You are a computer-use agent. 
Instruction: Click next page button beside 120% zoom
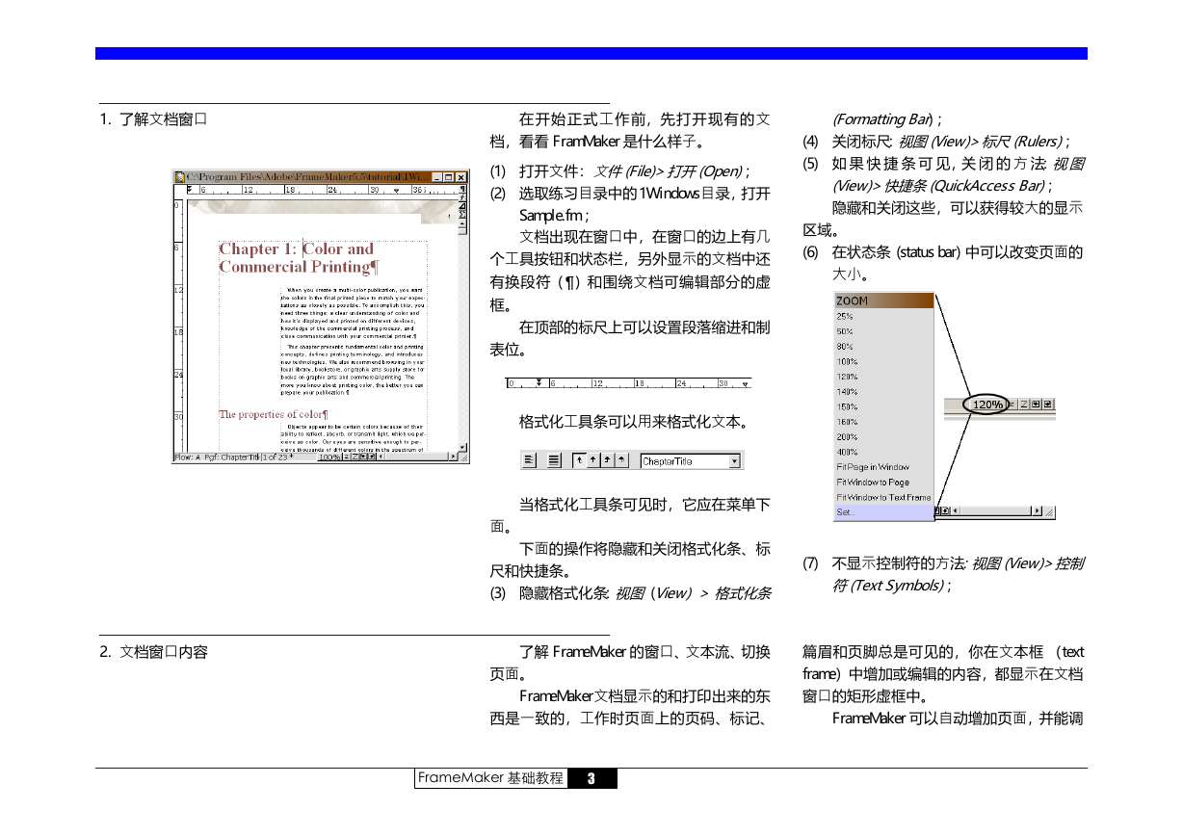(1046, 405)
